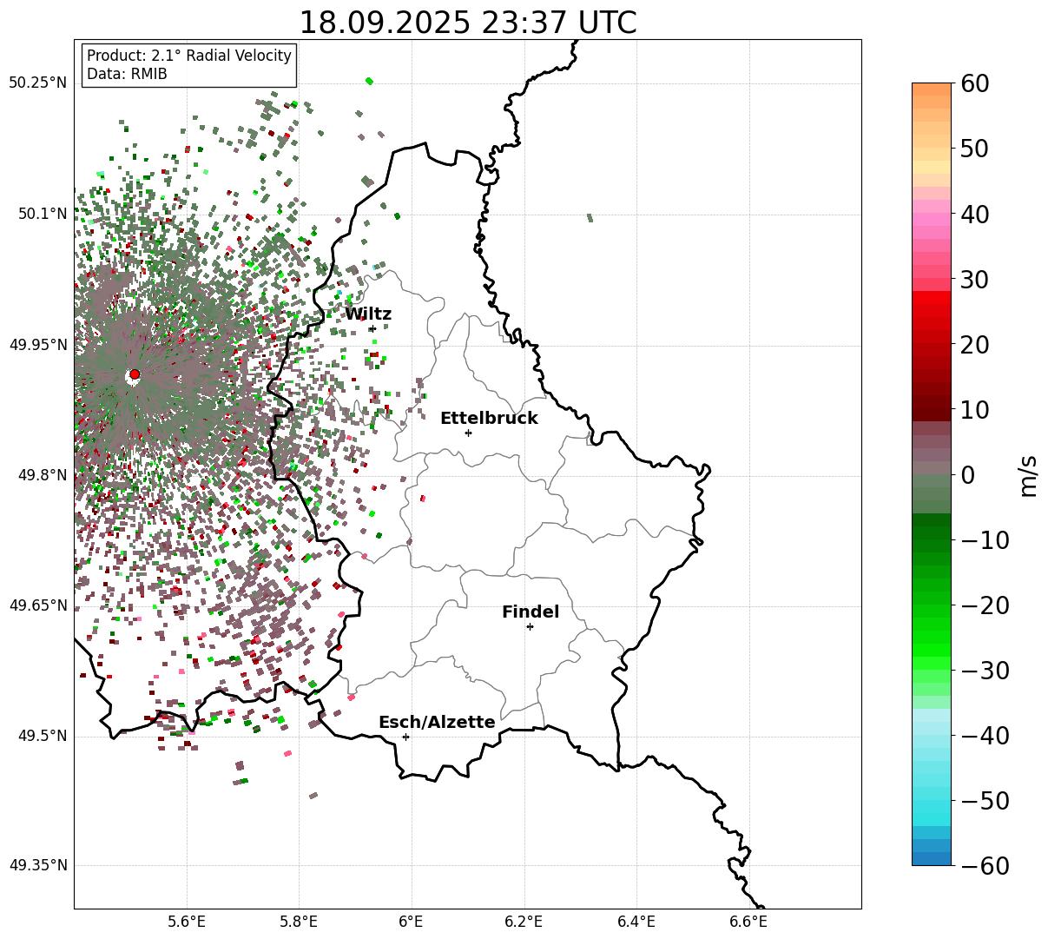Click the Product 2.1° Radial Velocity info box
The height and width of the screenshot is (939, 1048).
tap(189, 65)
